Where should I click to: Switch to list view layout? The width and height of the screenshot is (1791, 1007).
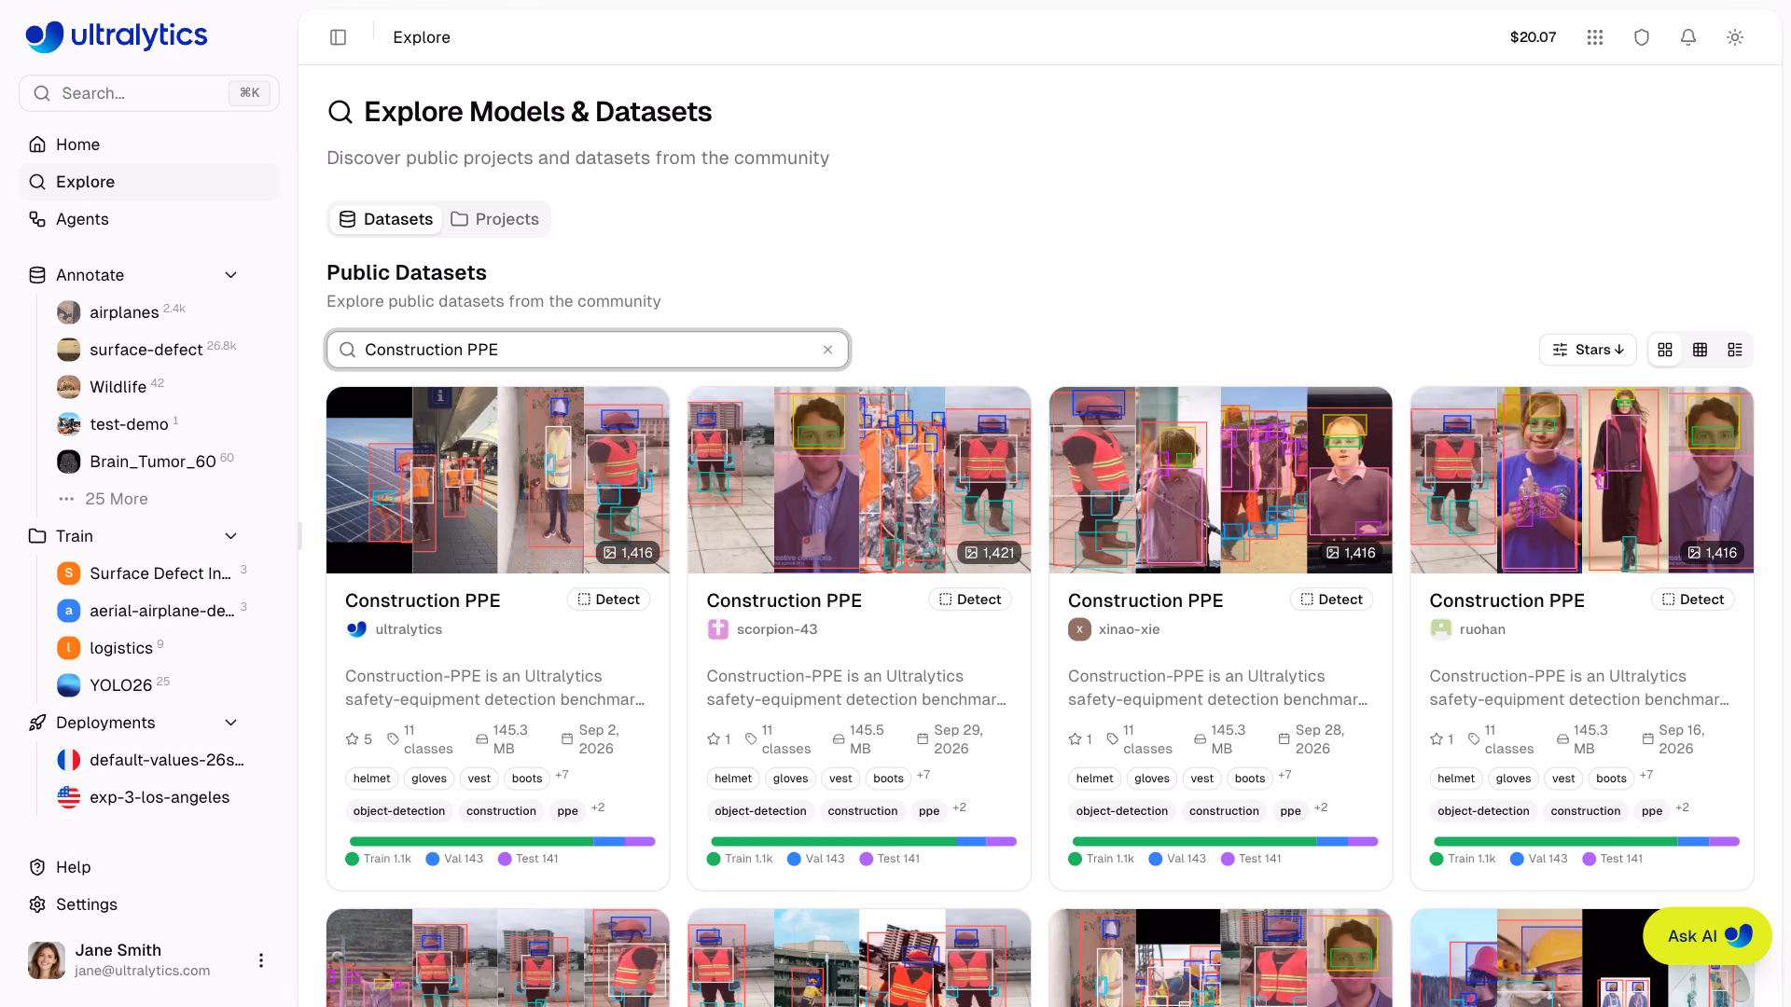1735,350
